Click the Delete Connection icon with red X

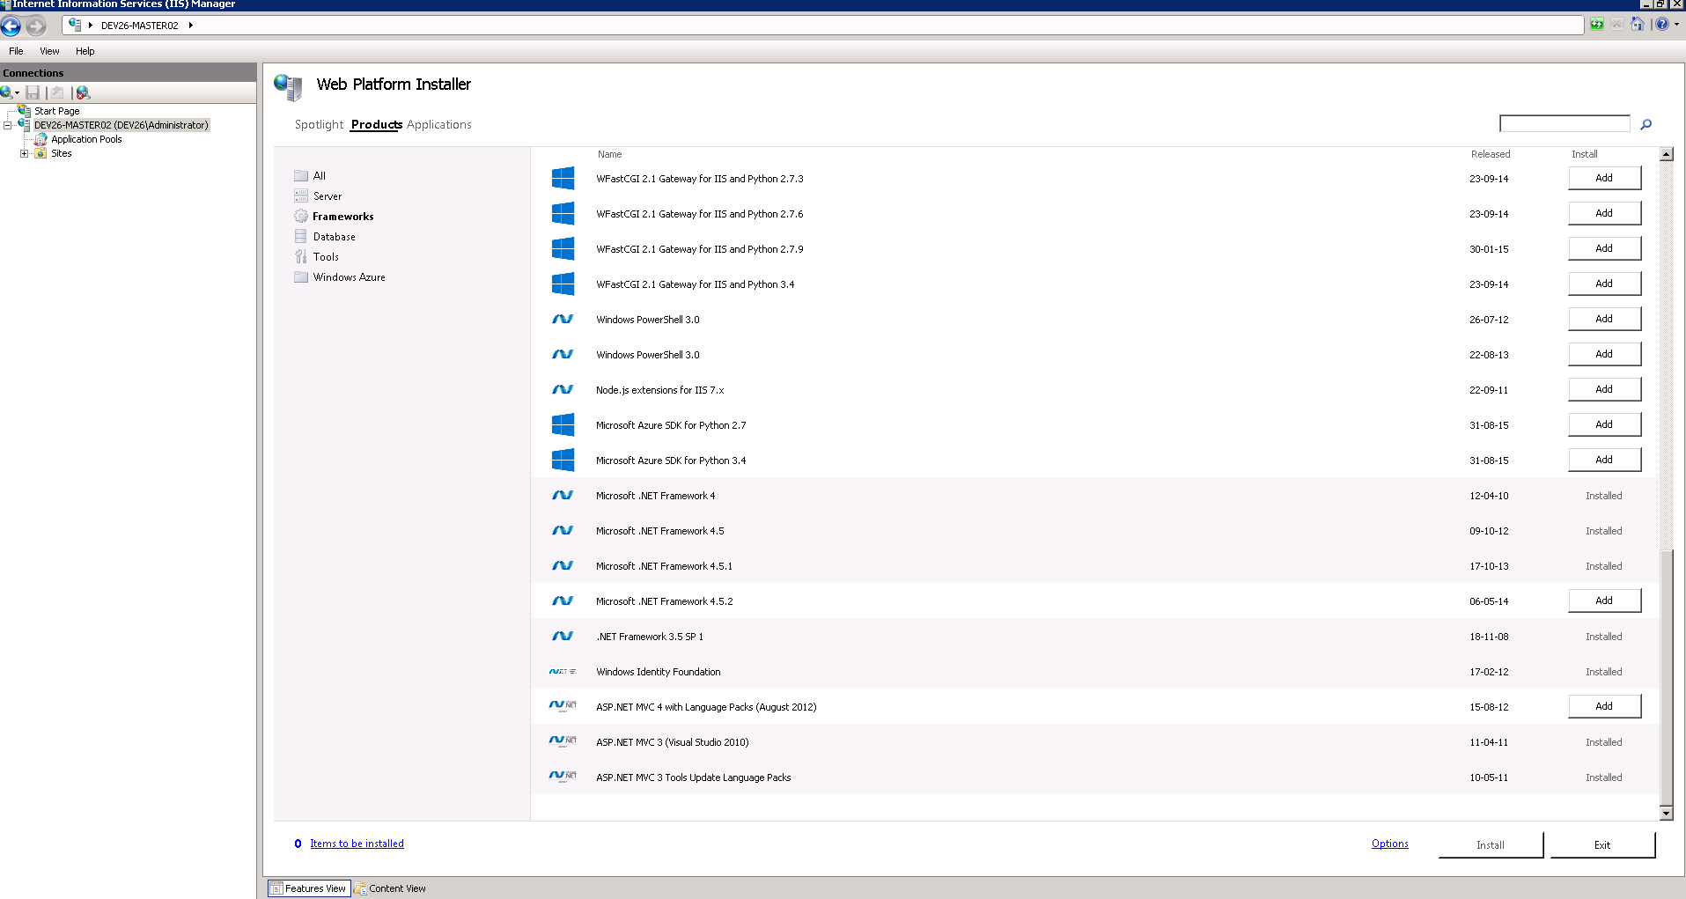83,92
